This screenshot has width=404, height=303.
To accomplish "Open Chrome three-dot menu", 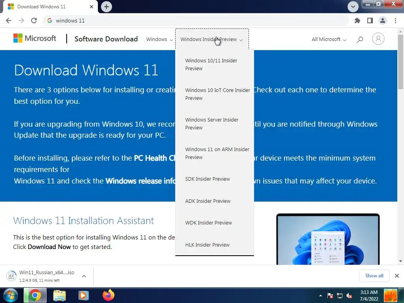I will [395, 21].
